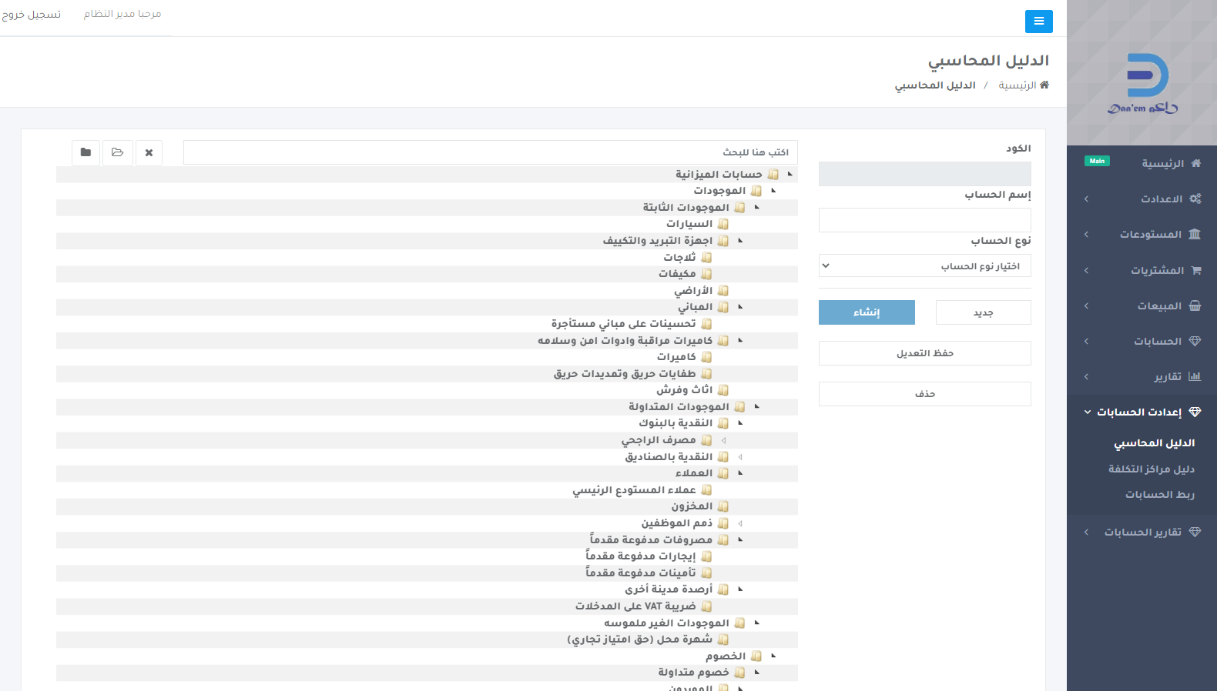1217x691 pixels.
Task: Click the expand-all open folder icon
Action: tap(118, 152)
